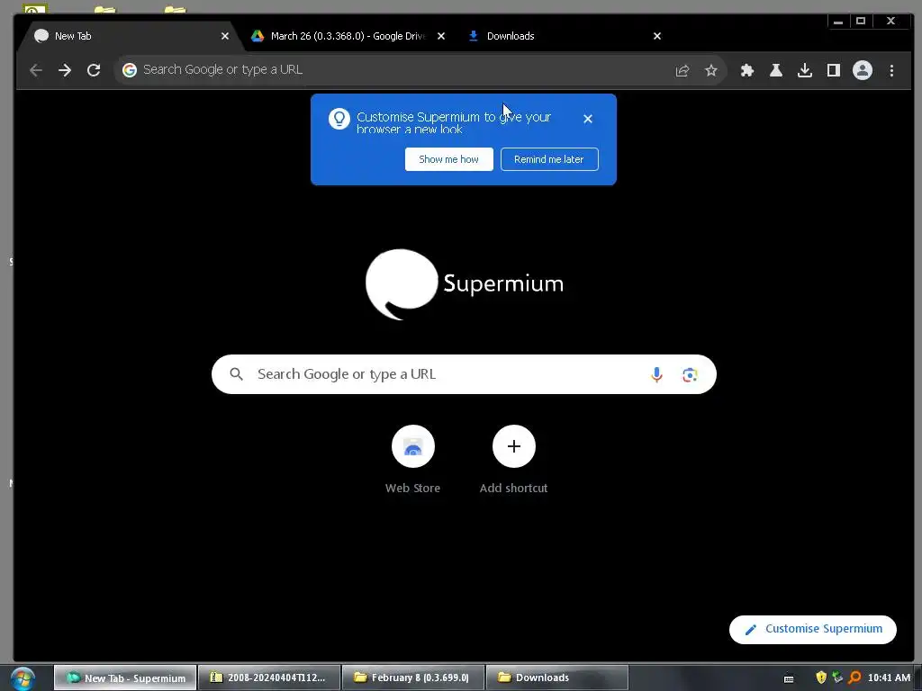Click New Tab - Supermium taskbar button

125,678
